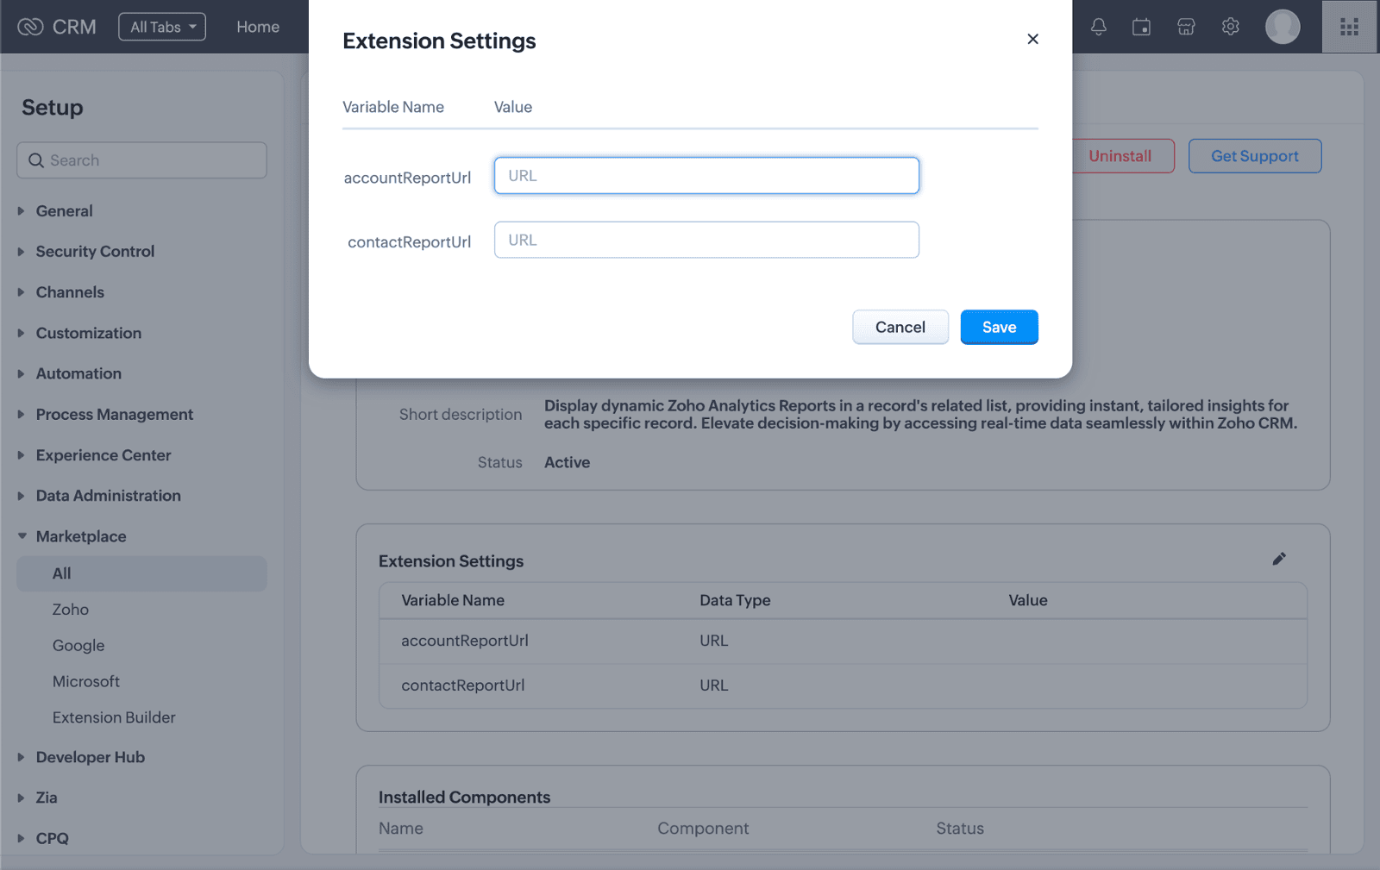The height and width of the screenshot is (870, 1380).
Task: Open the marketplace store icon
Action: tap(1186, 27)
